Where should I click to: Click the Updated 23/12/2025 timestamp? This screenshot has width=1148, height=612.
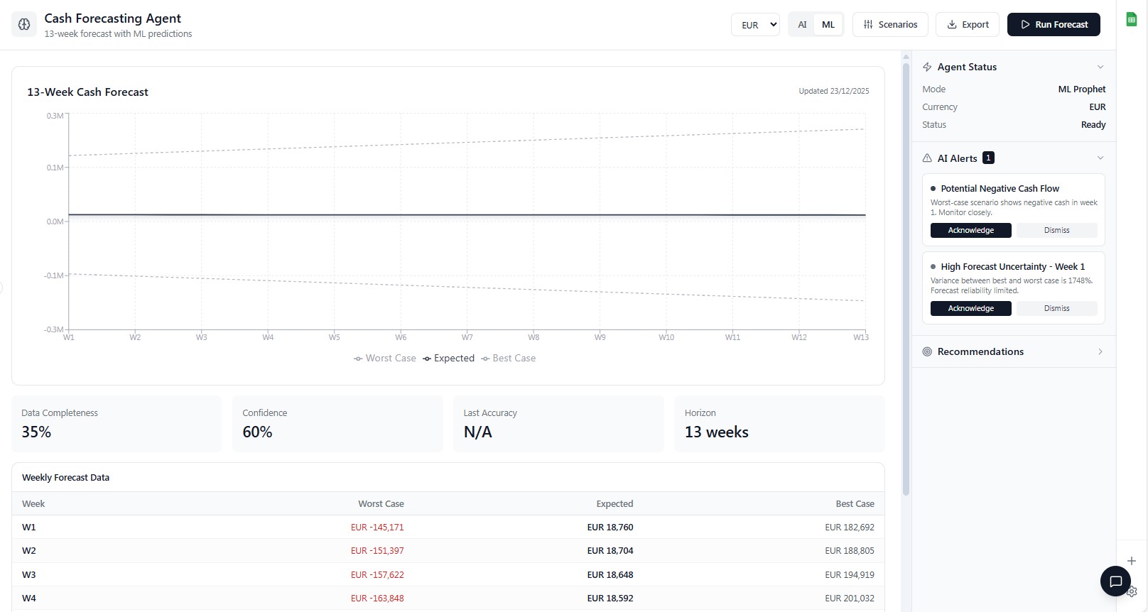[833, 91]
